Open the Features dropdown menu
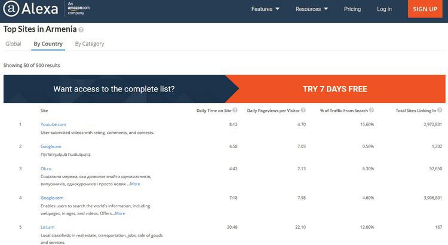The image size is (448, 245). (x=265, y=9)
